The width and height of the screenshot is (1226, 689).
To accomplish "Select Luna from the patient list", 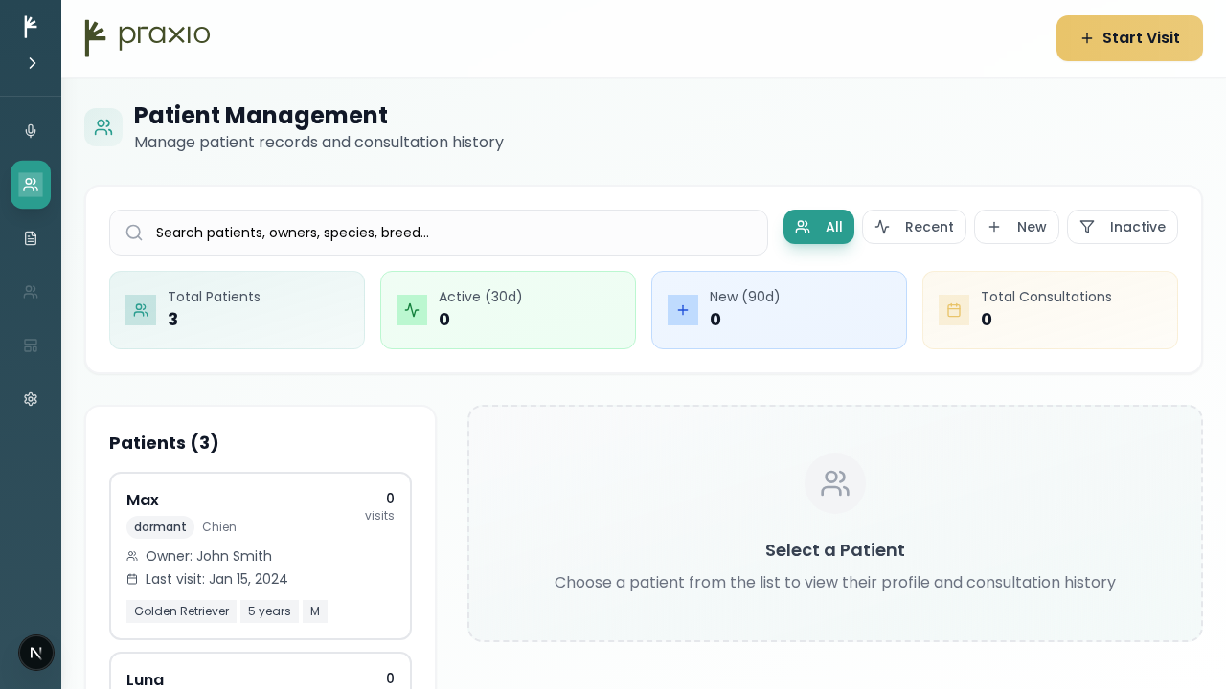I will click(260, 679).
